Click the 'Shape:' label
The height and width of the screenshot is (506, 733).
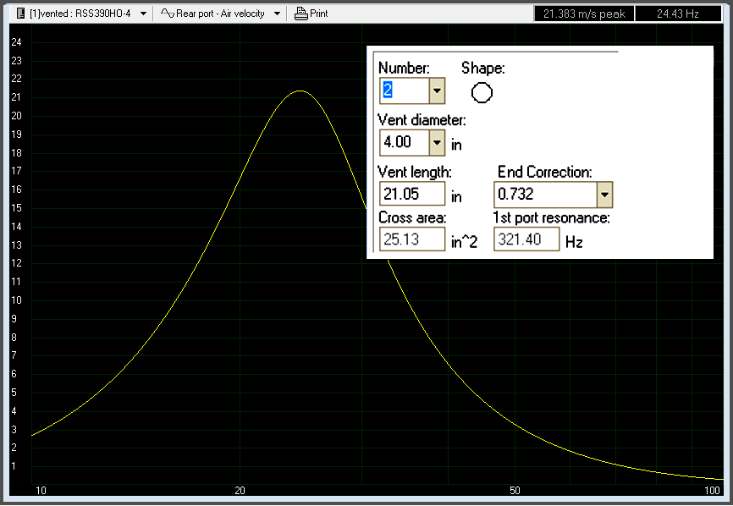(x=483, y=69)
